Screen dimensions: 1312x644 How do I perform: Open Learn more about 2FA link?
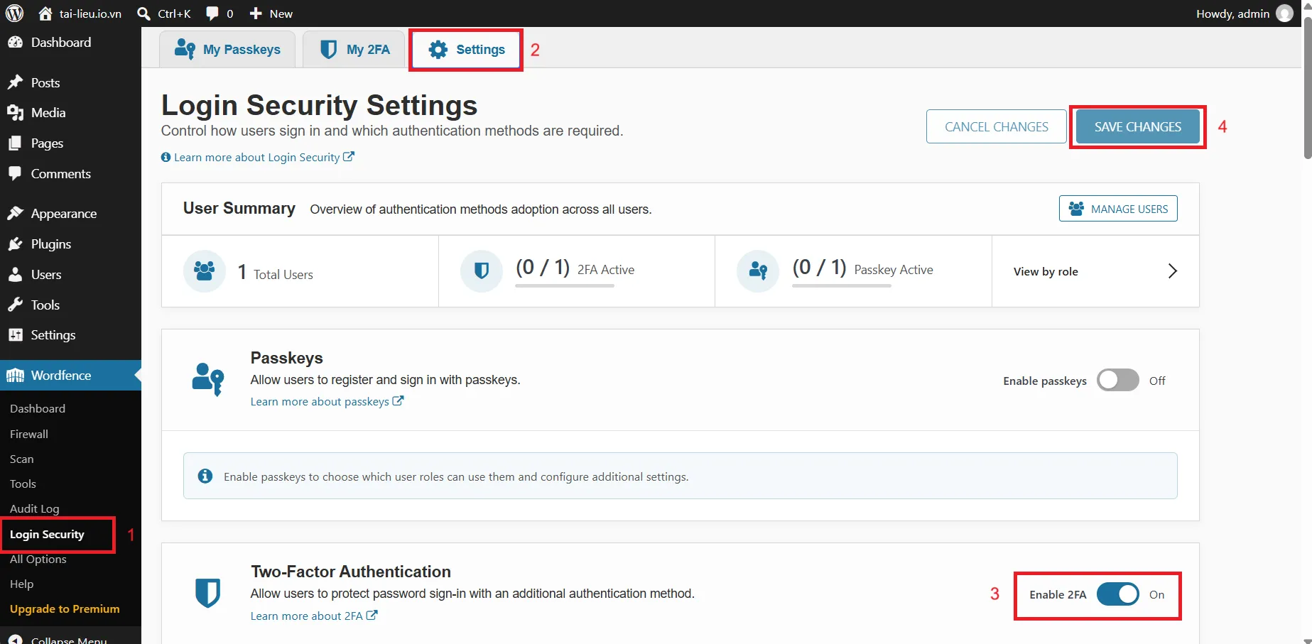click(x=314, y=616)
